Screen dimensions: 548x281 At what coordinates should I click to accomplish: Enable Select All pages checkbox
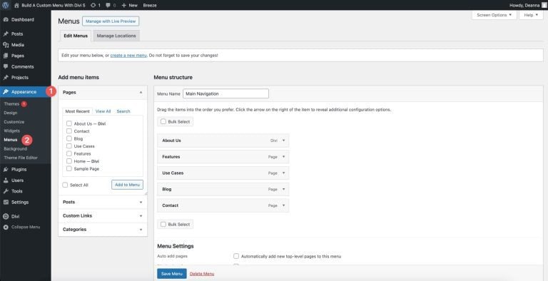coord(65,185)
